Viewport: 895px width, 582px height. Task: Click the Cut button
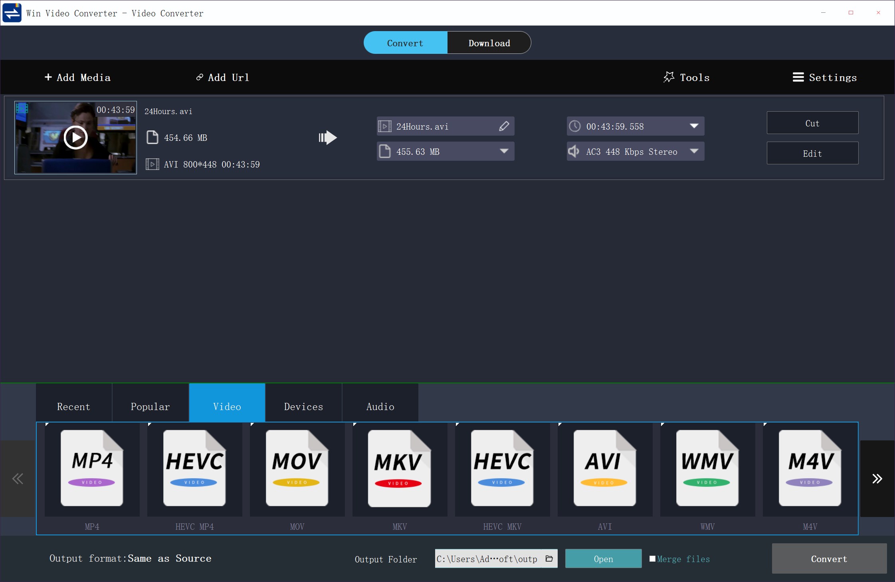coord(812,123)
